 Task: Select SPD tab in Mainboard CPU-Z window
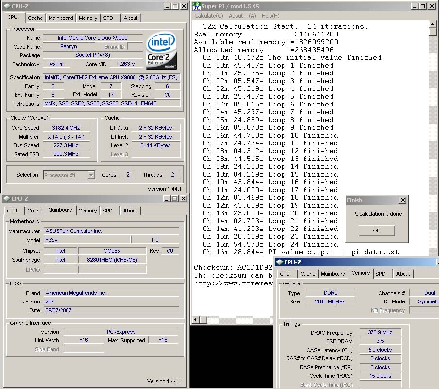107,211
